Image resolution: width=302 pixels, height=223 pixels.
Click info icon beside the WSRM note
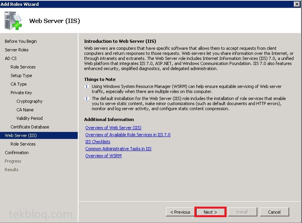coord(87,87)
